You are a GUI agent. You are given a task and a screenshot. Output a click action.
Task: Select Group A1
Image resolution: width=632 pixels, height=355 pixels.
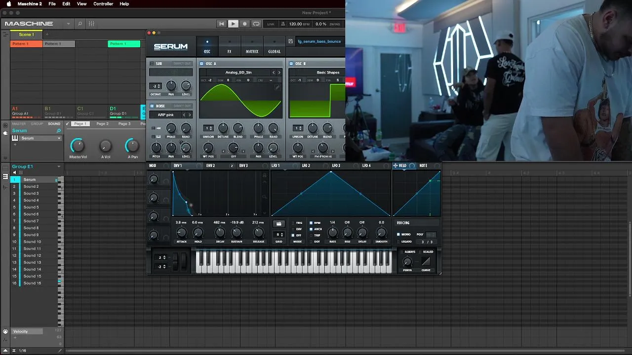(x=26, y=111)
